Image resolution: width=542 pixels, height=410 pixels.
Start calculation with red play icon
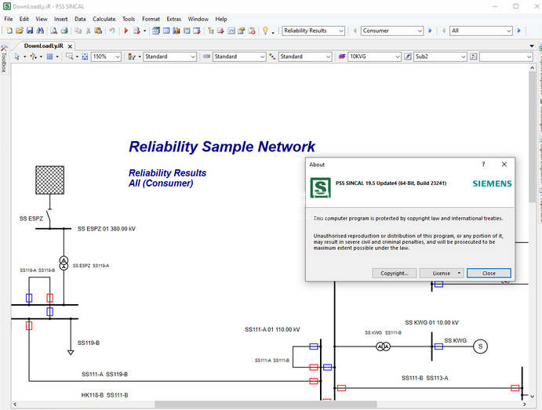click(x=126, y=31)
